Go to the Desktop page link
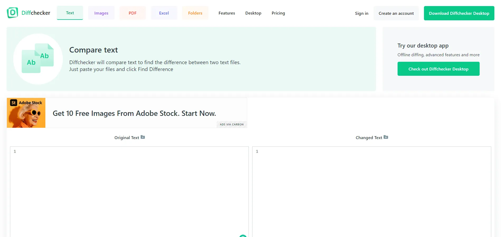This screenshot has height=237, width=501. (253, 13)
